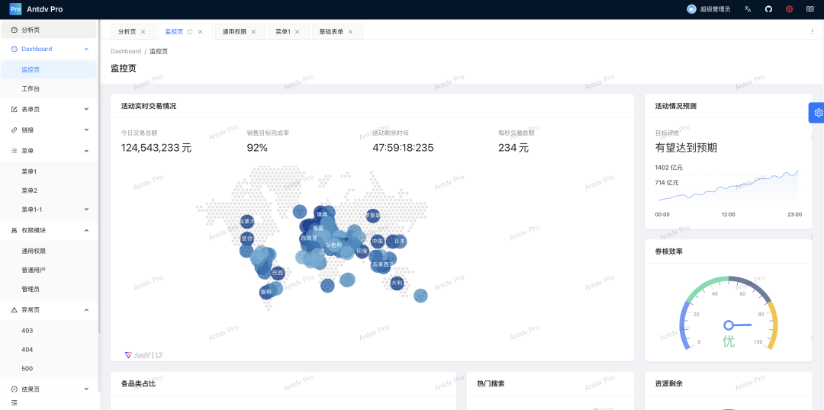
Task: Click the 124,543,233 元 total value
Action: (156, 148)
